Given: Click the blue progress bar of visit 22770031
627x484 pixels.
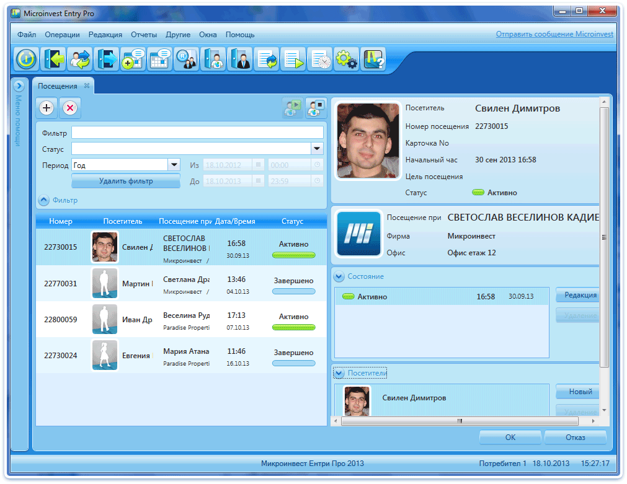Looking at the screenshot, I should [x=293, y=291].
